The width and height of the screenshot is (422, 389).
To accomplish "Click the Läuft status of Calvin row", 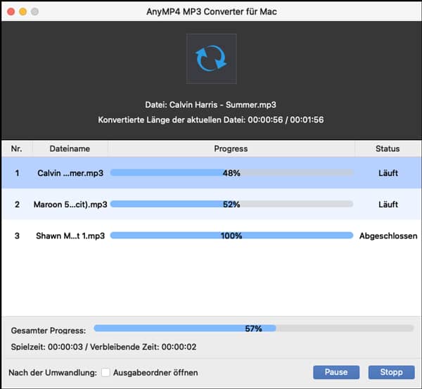I will pos(388,173).
